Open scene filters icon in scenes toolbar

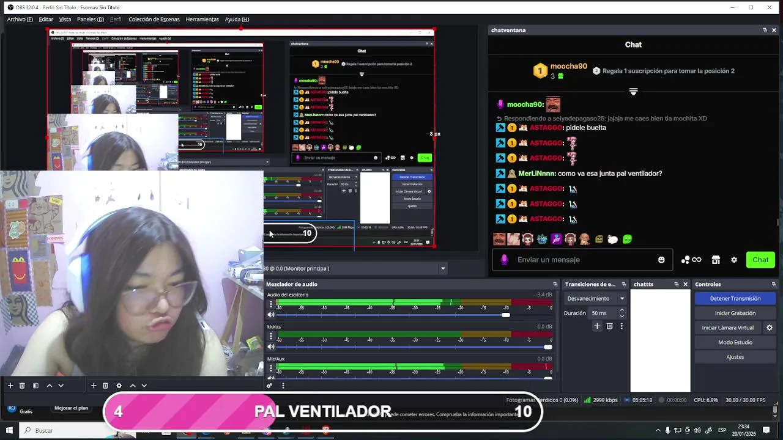pos(35,386)
